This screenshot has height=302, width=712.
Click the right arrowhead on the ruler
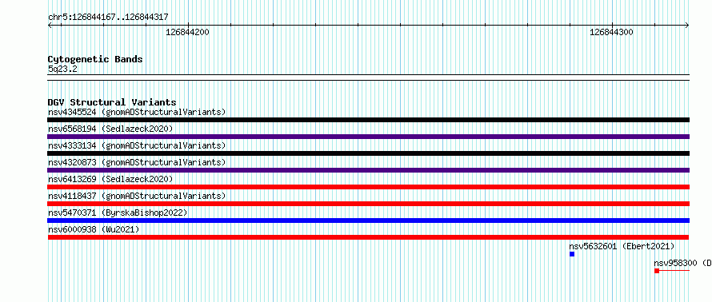click(x=687, y=25)
